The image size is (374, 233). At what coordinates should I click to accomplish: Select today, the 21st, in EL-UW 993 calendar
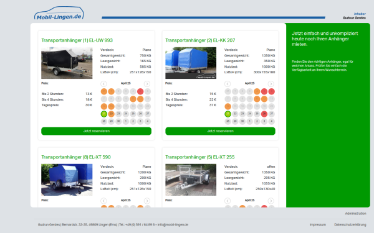tap(103, 114)
